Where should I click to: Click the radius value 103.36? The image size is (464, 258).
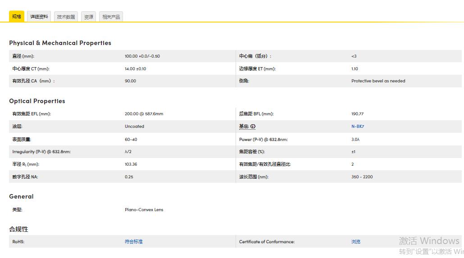[131, 164]
